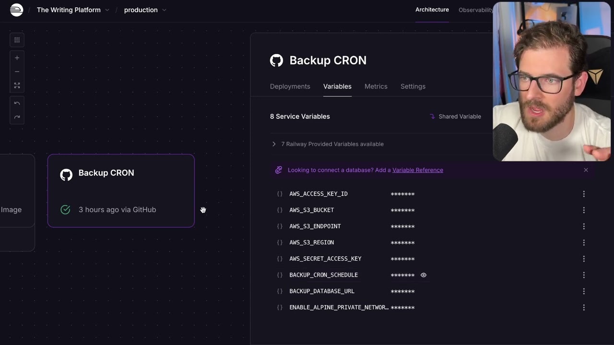Screen dimensions: 614x345
Task: Click braces icon beside AWS_S3_ENDPOINT
Action: point(280,226)
